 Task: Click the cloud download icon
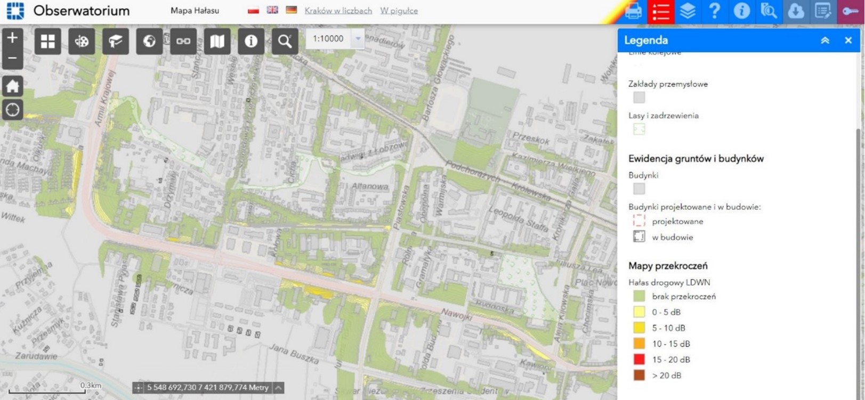pos(796,11)
